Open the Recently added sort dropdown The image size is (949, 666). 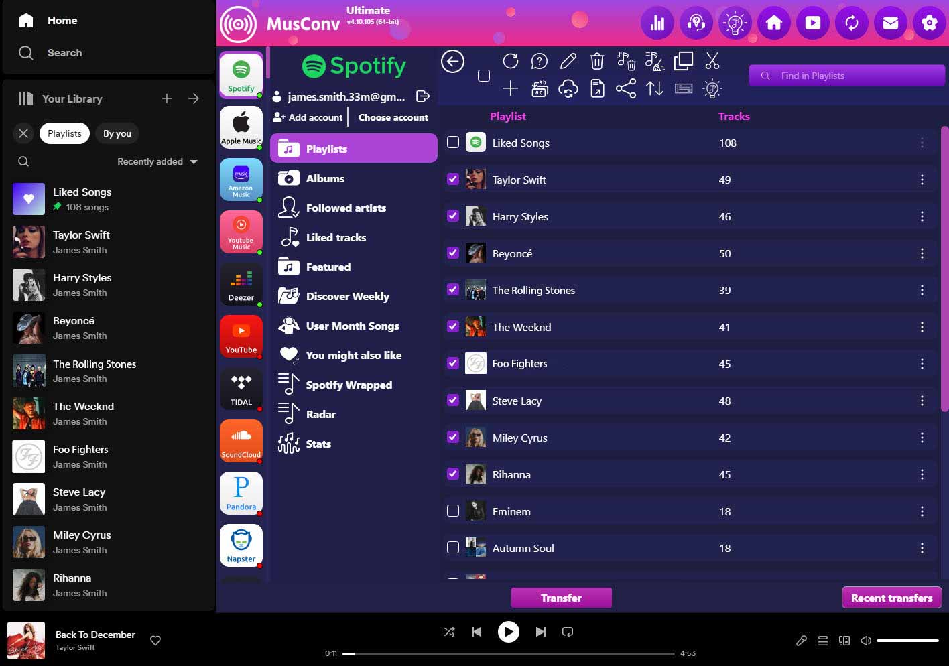pyautogui.click(x=157, y=161)
